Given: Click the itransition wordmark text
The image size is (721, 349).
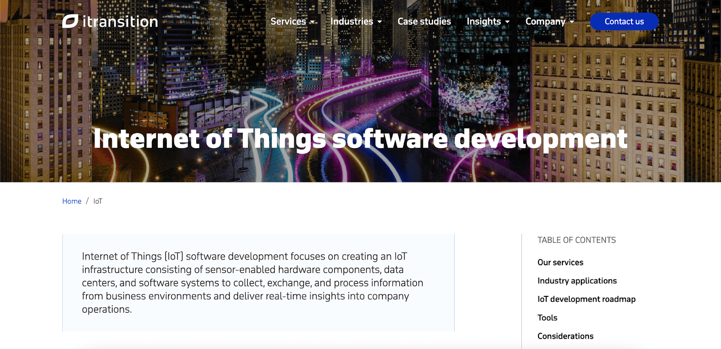Looking at the screenshot, I should point(120,22).
